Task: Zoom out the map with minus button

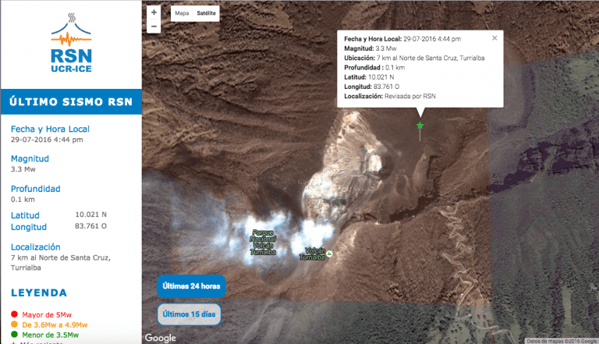Action: tap(154, 27)
